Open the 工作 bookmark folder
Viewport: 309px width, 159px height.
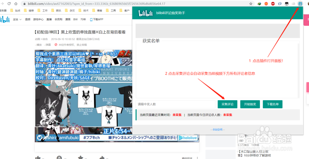[x=43, y=10]
